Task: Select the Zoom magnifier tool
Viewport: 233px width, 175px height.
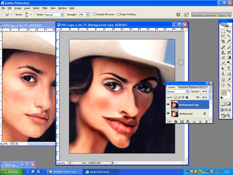Action: pyautogui.click(x=229, y=85)
